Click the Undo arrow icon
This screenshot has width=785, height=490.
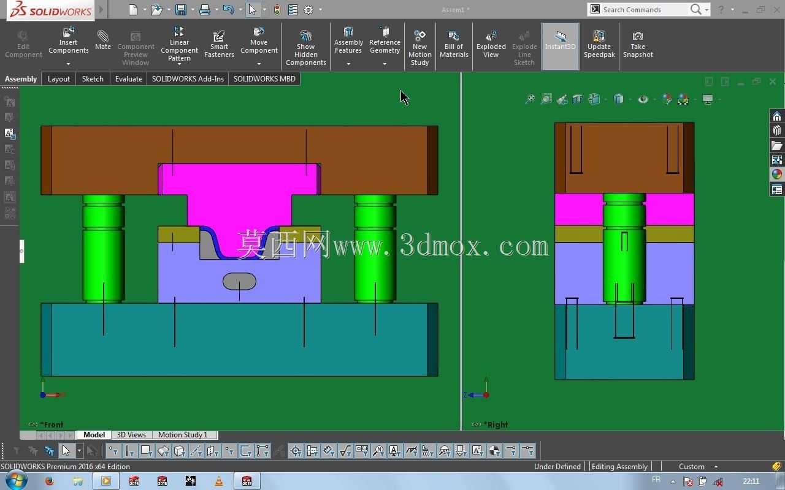pyautogui.click(x=228, y=9)
